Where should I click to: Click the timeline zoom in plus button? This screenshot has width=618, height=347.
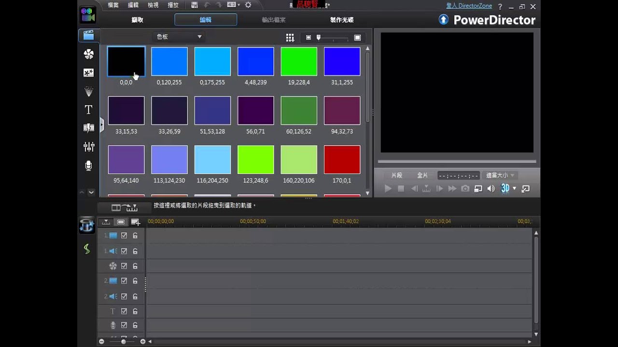tap(143, 341)
